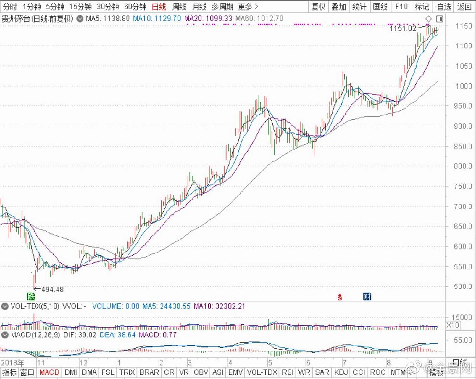Expand the 更多 period options

(248, 7)
